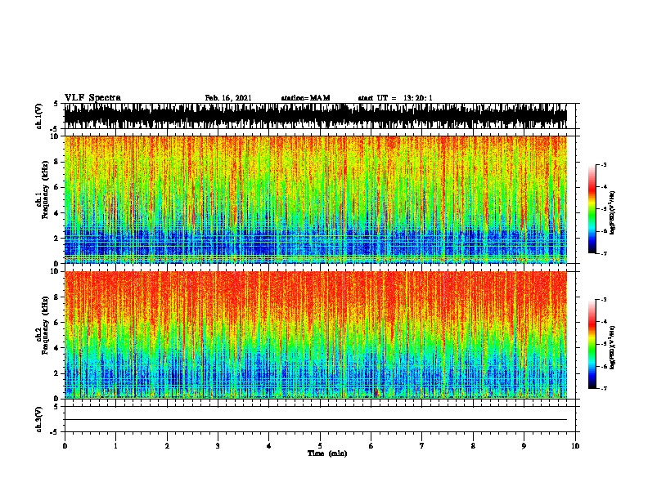Click the ch.1 colorbar PSD unit label
This screenshot has width=648, height=500.
[612, 213]
